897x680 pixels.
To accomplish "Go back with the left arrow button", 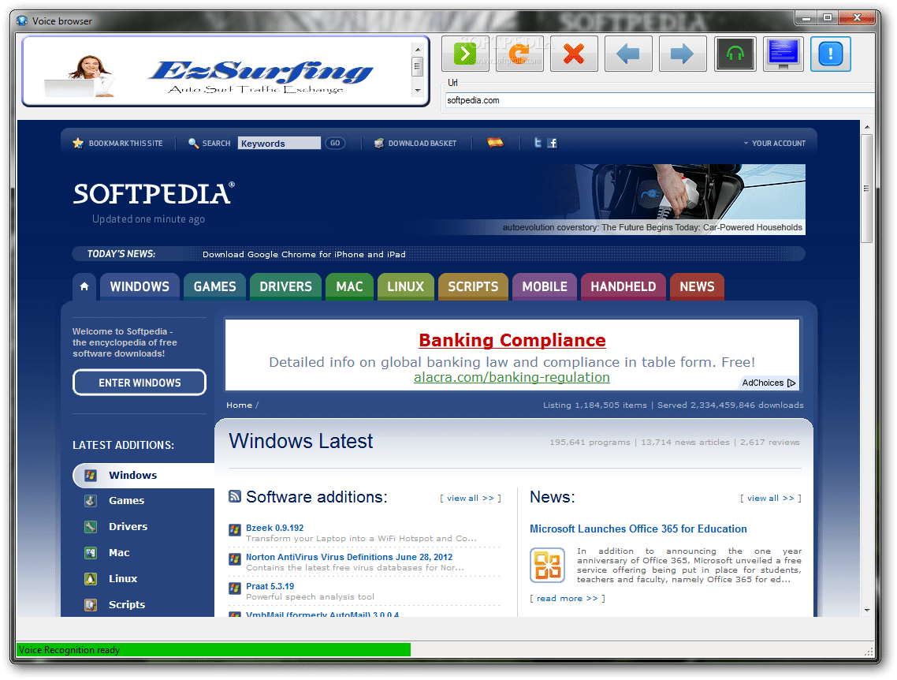I will point(628,54).
